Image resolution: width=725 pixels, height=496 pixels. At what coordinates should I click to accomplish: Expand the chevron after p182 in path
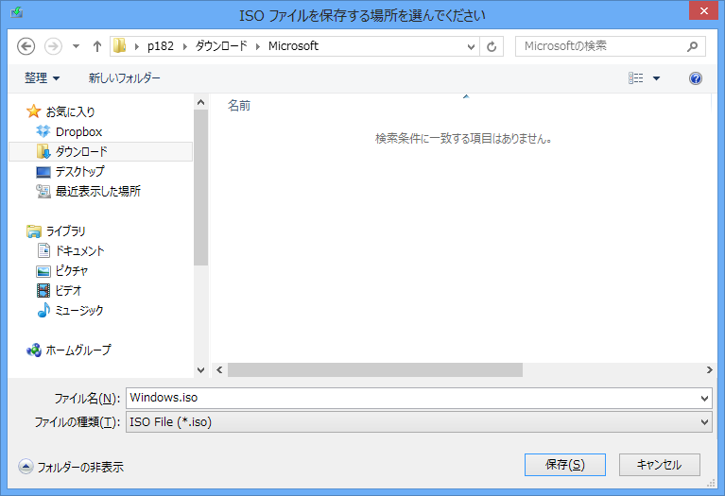tap(185, 46)
